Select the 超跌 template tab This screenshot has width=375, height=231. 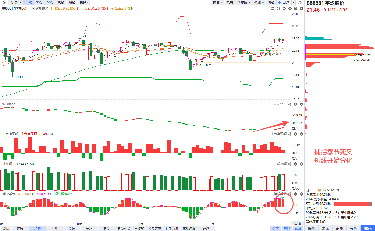(206, 228)
